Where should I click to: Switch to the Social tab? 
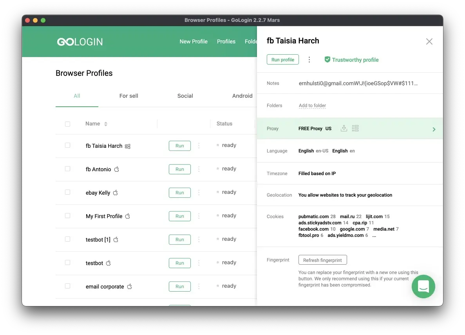click(x=185, y=96)
